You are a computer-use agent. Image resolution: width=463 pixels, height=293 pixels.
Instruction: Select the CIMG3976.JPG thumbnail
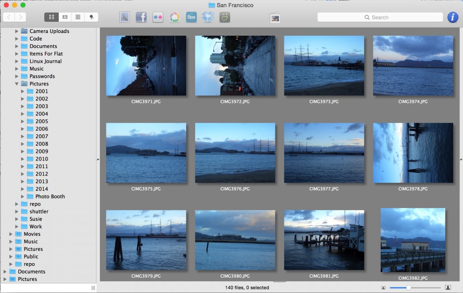pos(235,153)
